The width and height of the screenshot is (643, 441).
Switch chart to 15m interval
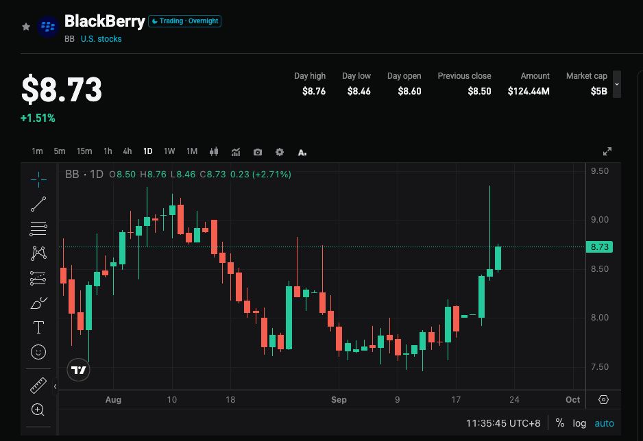pos(84,151)
